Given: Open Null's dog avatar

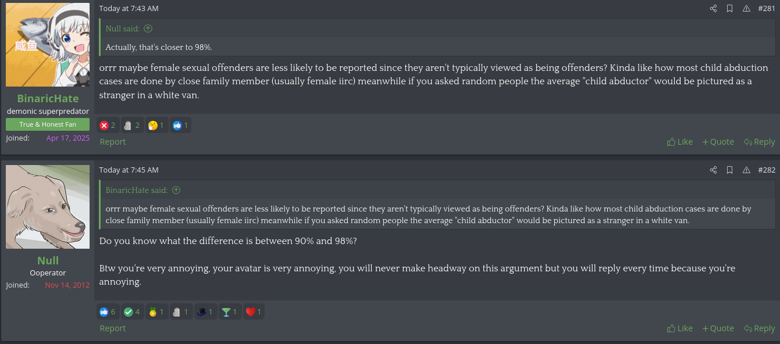Looking at the screenshot, I should click(x=48, y=207).
